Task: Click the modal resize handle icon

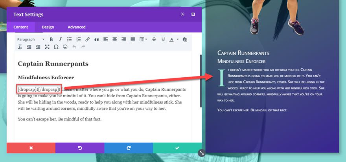Action: (202, 153)
